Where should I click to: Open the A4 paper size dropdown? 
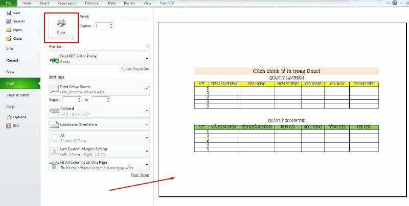click(x=147, y=138)
